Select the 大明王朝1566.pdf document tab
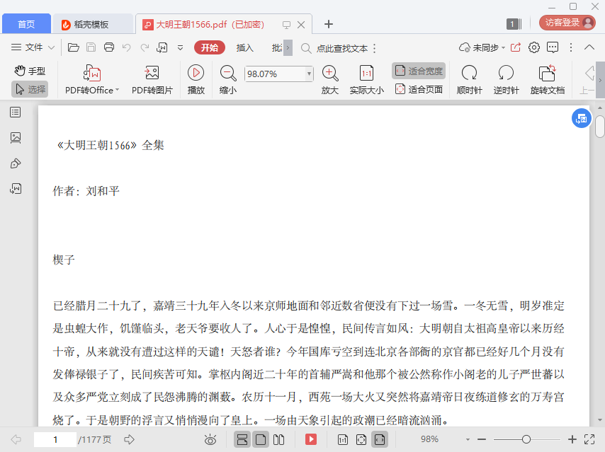Screen dimensions: 605x452 click(x=210, y=24)
